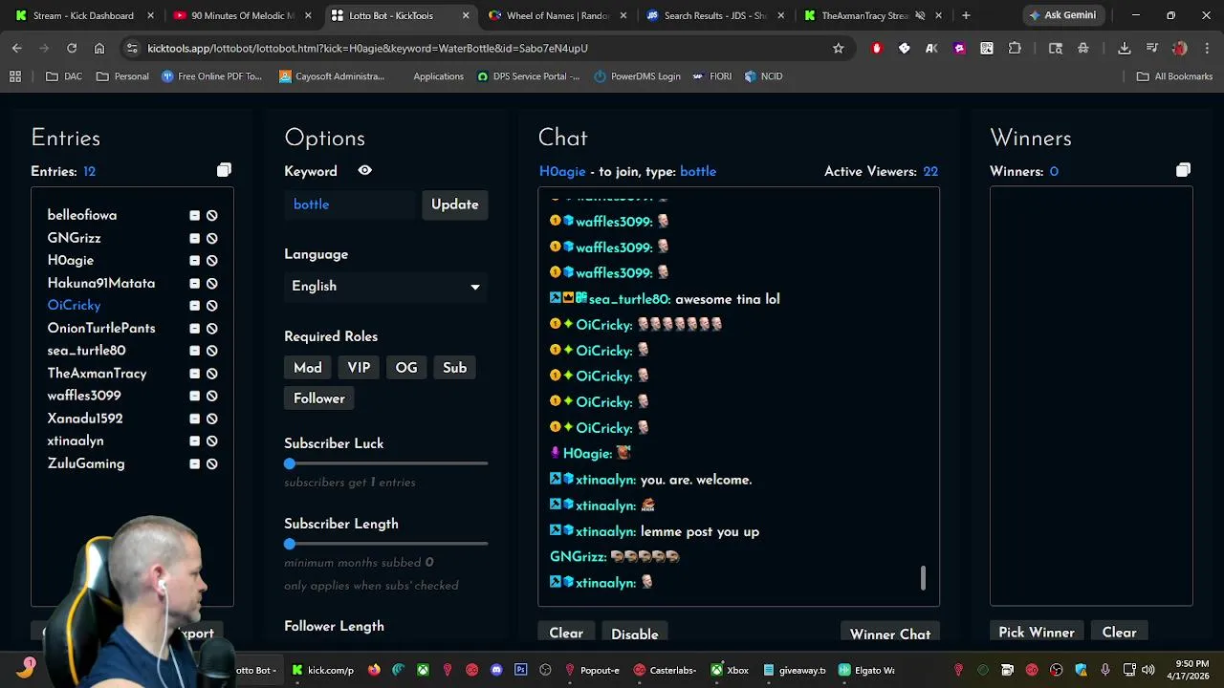Open the Chrome three-dot menu
Viewport: 1224px width, 688px height.
(x=1207, y=48)
